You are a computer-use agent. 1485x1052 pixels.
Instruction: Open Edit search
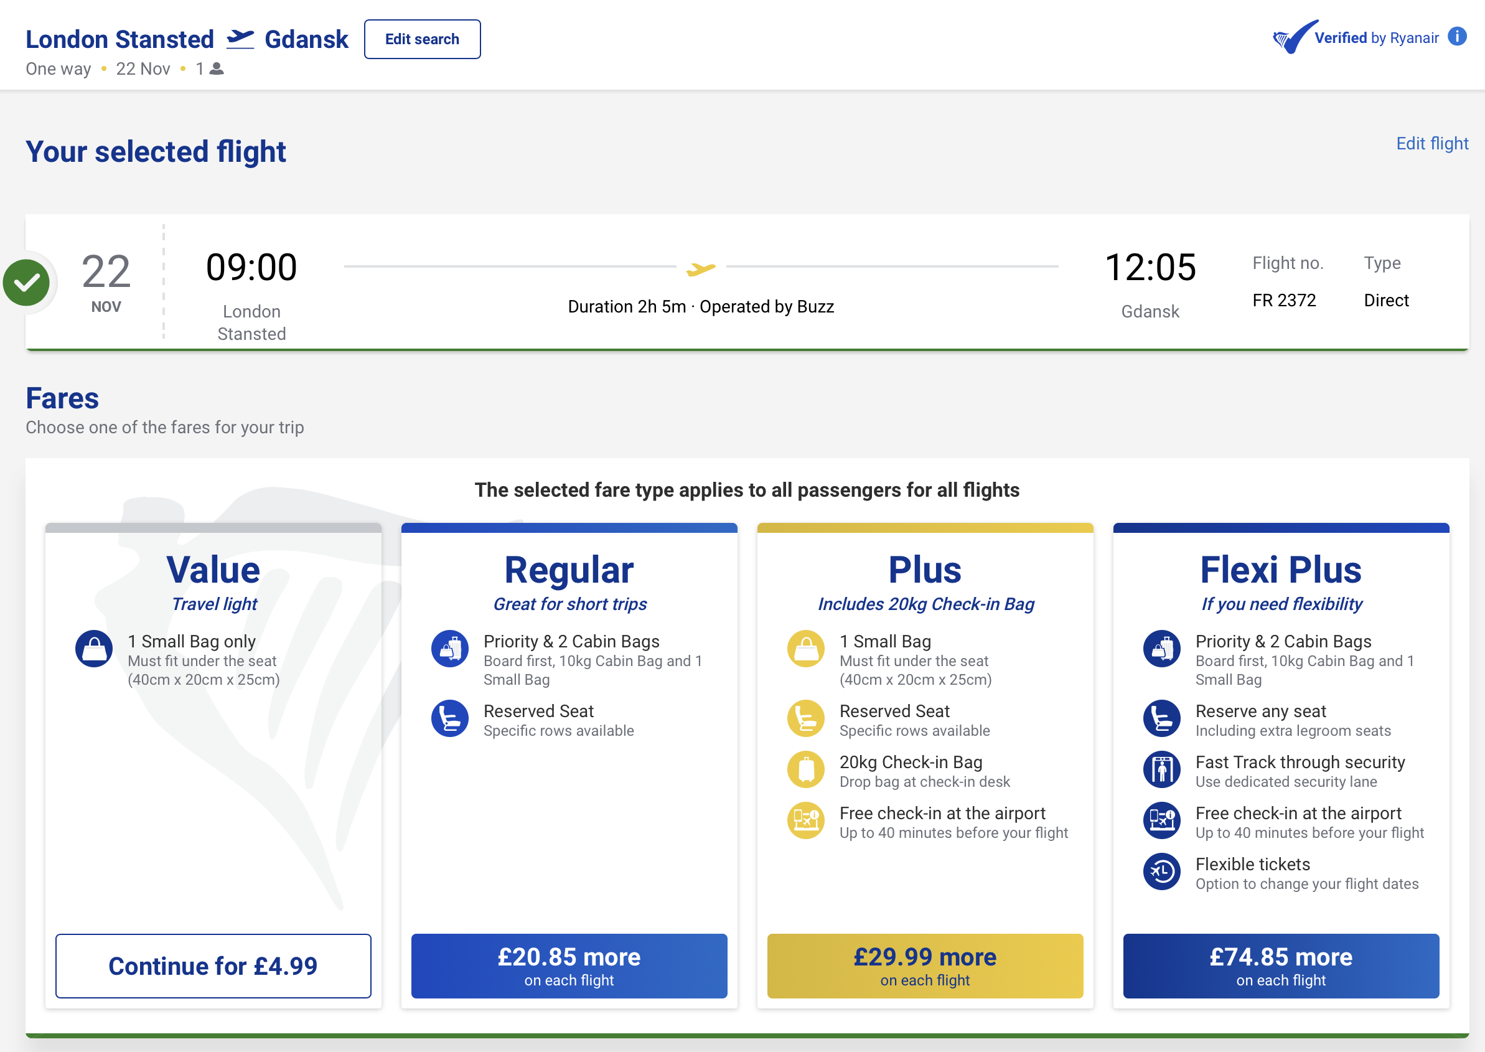(x=422, y=39)
